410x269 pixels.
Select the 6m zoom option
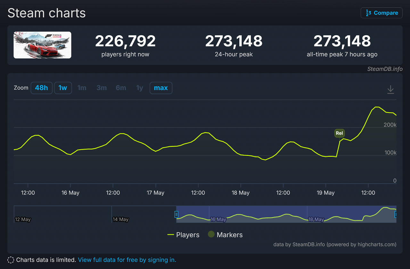tap(121, 88)
